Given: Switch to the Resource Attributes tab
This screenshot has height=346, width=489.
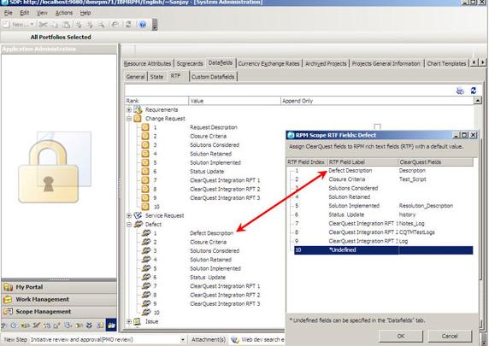Looking at the screenshot, I should click(x=148, y=63).
